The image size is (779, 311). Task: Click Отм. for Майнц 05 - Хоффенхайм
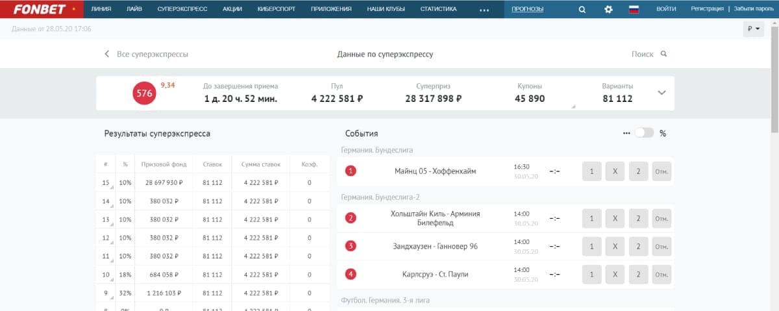coord(662,171)
